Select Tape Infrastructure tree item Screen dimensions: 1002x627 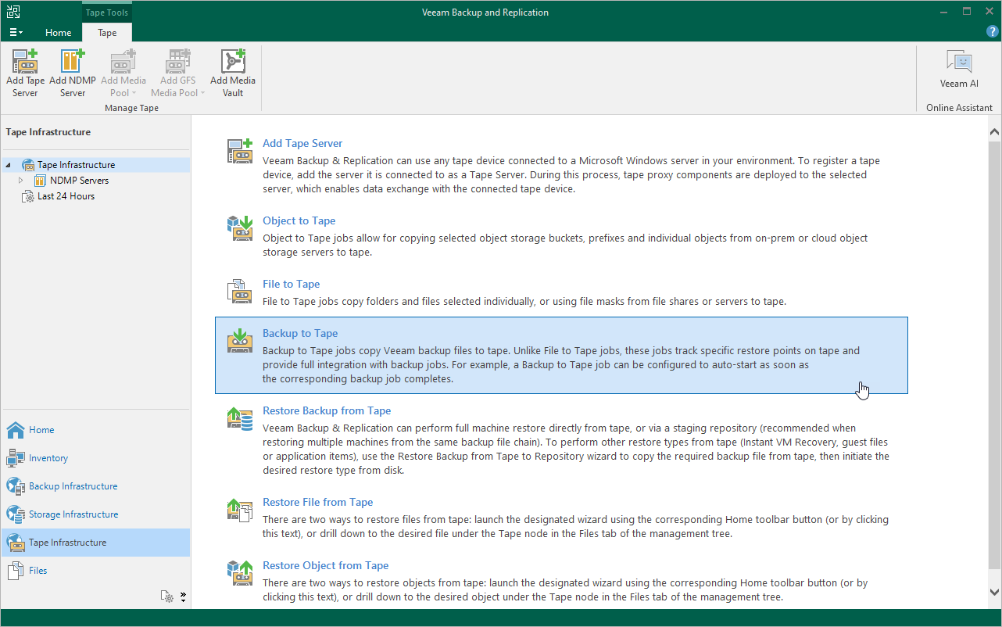coord(76,165)
